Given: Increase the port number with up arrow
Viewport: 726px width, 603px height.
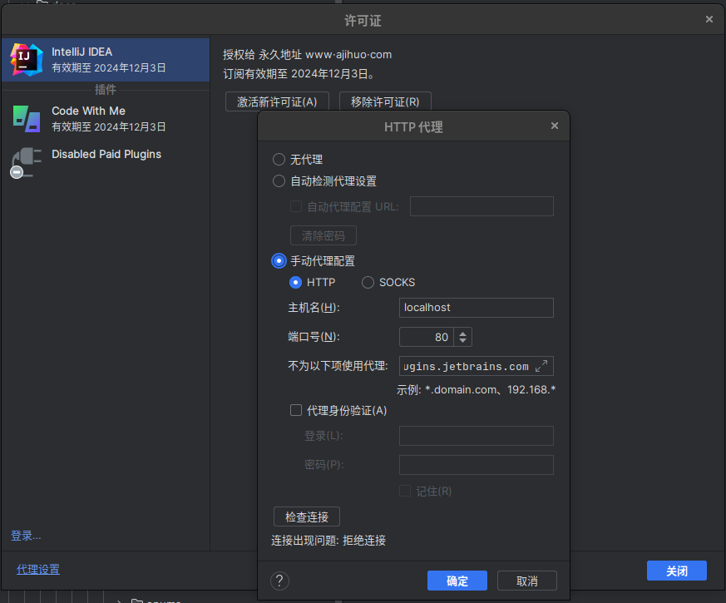Looking at the screenshot, I should (464, 333).
